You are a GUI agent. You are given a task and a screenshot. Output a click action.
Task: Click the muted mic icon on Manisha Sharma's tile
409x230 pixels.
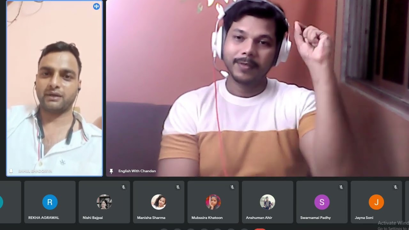pos(178,187)
